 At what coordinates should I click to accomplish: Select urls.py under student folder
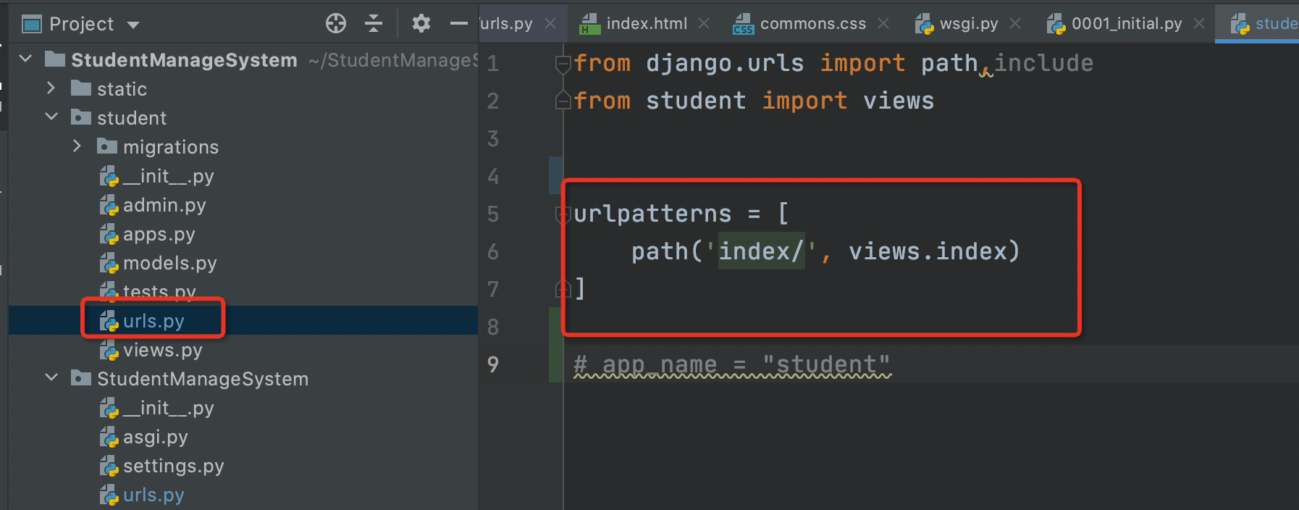(x=243, y=321)
